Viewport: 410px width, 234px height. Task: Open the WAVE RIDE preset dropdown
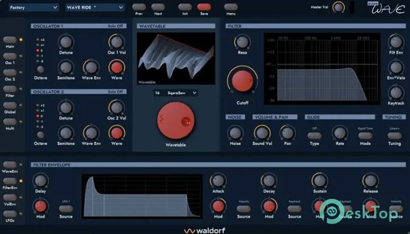pos(94,8)
